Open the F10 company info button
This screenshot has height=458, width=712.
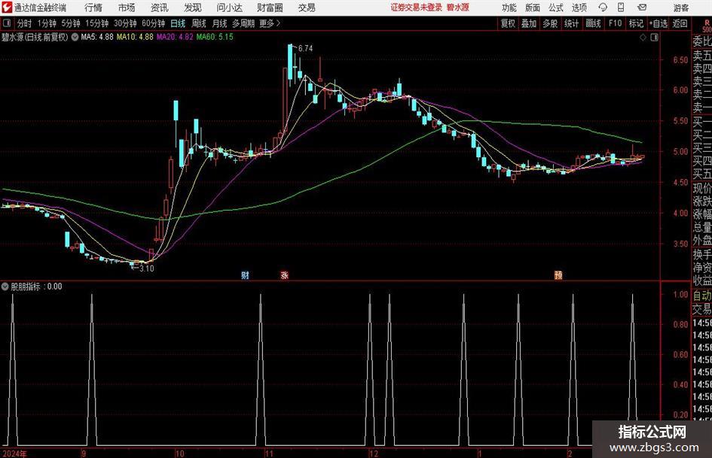[616, 23]
